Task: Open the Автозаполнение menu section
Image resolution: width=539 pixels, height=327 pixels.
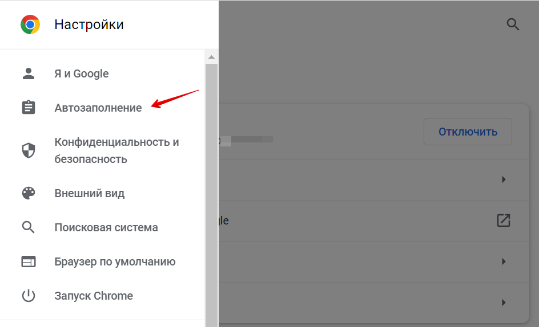Action: click(98, 108)
